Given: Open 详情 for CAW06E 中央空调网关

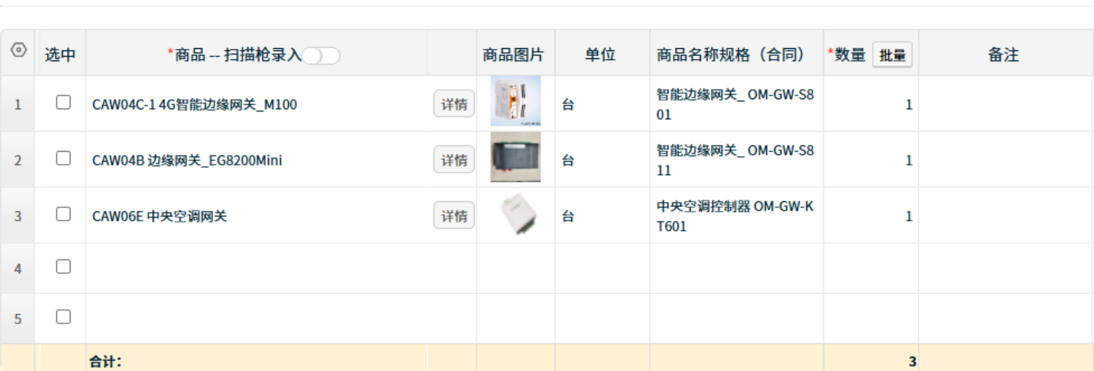Looking at the screenshot, I should point(454,216).
